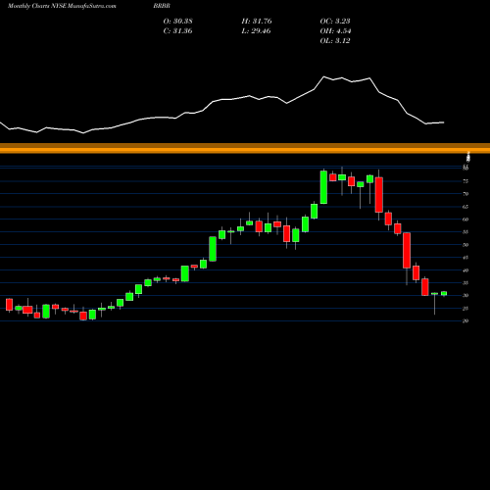Viewport: 490px width, 490px height.
Task: Select the rightmost green candle near 31
Action: coord(444,293)
